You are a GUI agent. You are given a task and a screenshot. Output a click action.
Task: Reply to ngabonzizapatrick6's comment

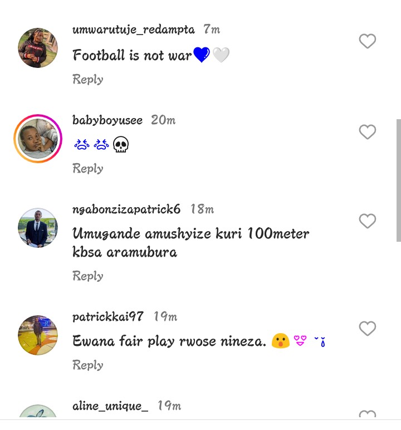[x=88, y=276]
